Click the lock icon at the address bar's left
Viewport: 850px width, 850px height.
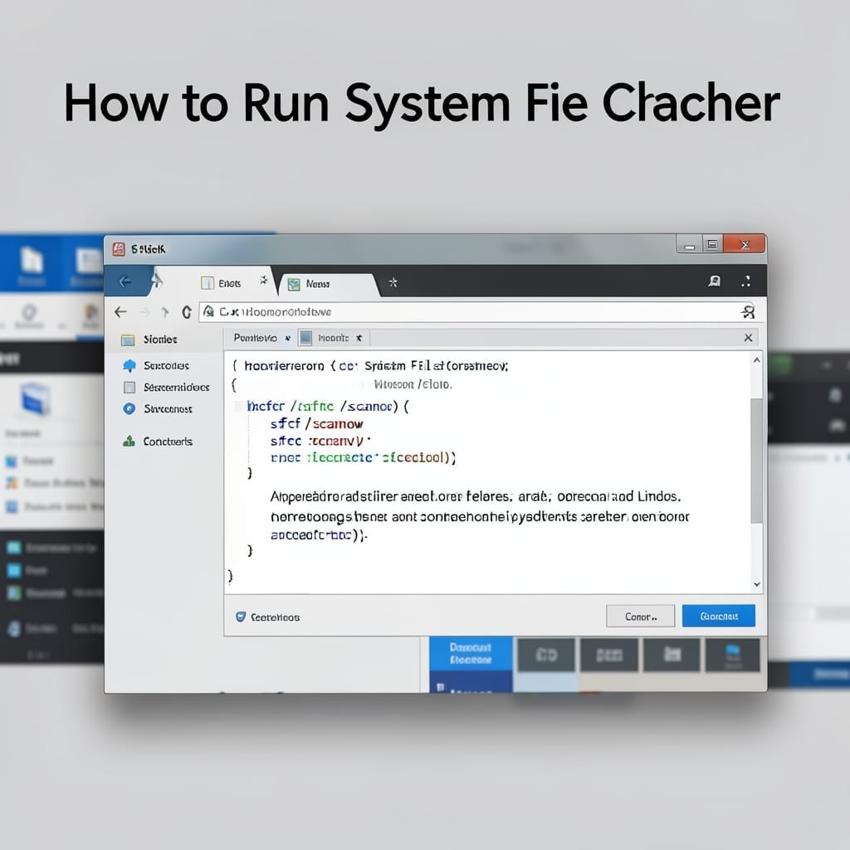(208, 311)
